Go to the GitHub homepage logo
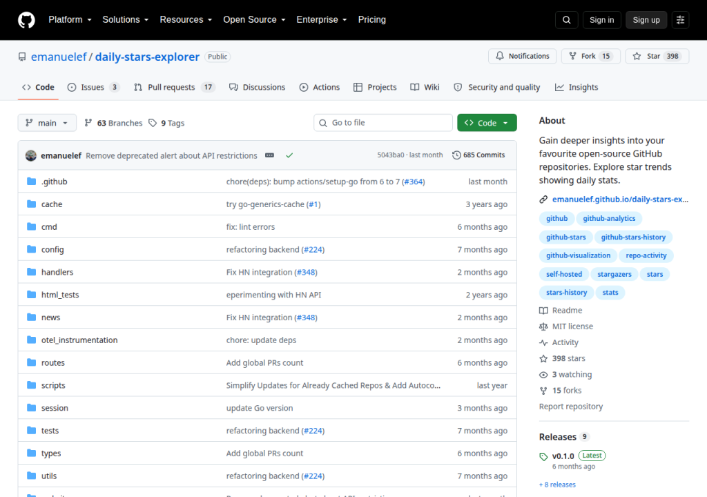This screenshot has height=497, width=707. tap(26, 20)
